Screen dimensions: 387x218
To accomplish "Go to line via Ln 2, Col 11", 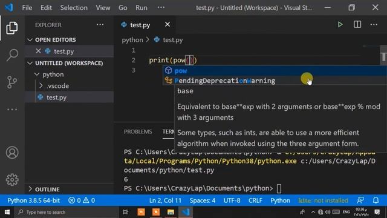I will (x=165, y=200).
